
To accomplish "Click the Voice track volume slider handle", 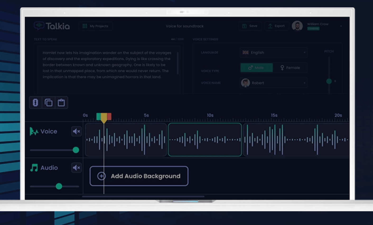I will tap(76, 150).
